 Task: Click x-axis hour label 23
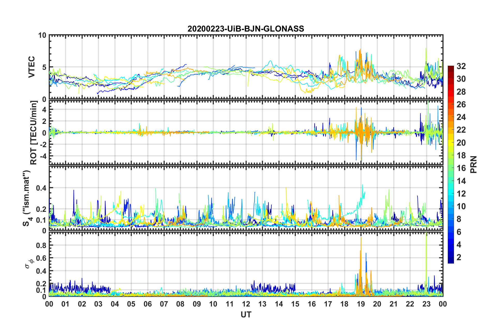tap(427, 304)
